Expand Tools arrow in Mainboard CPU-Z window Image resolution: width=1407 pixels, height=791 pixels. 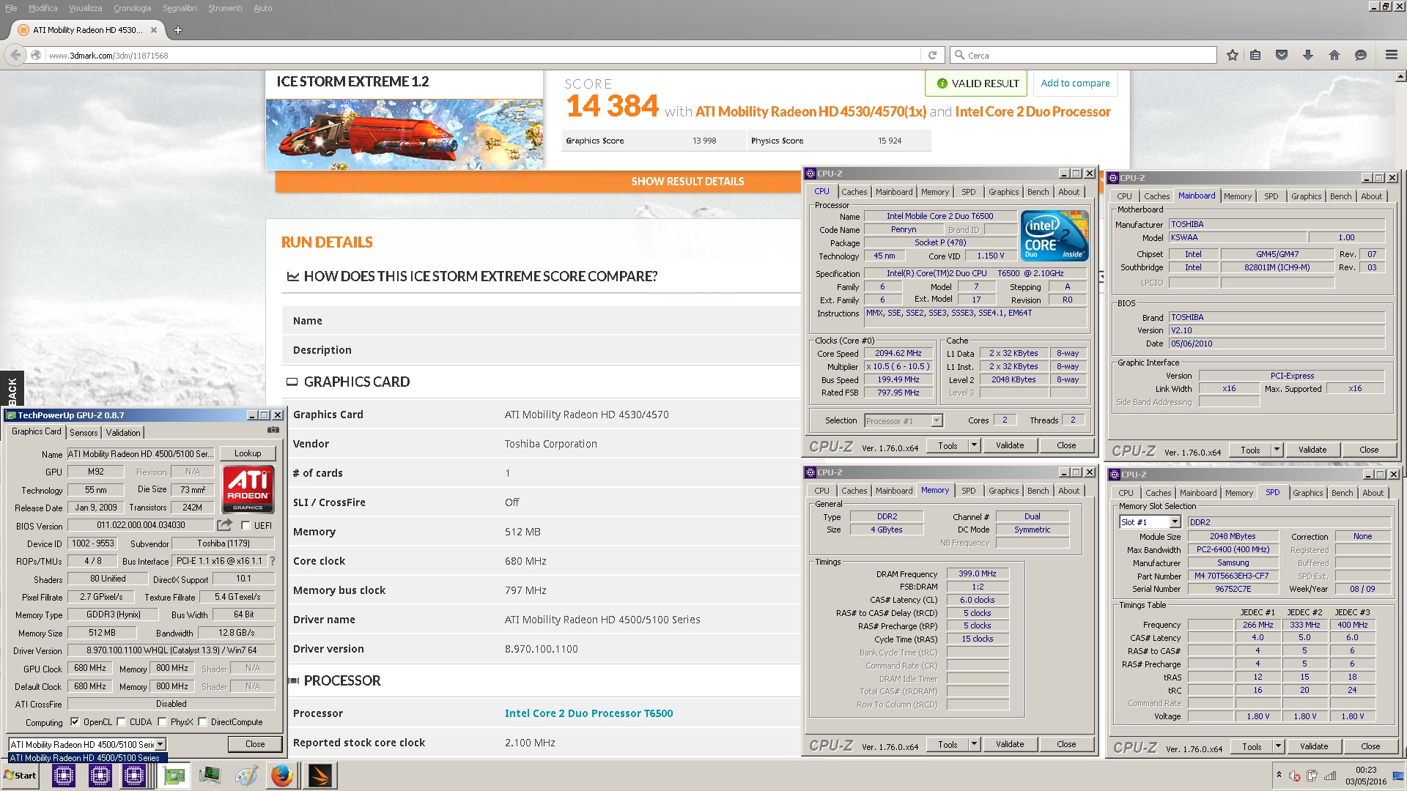pyautogui.click(x=1277, y=450)
